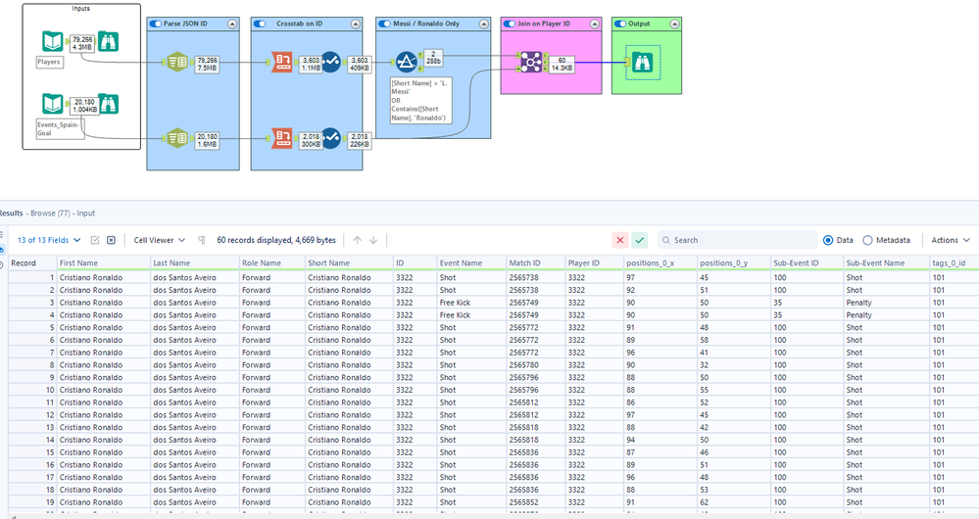This screenshot has width=979, height=519.
Task: Click the Short Name column header
Action: [349, 263]
